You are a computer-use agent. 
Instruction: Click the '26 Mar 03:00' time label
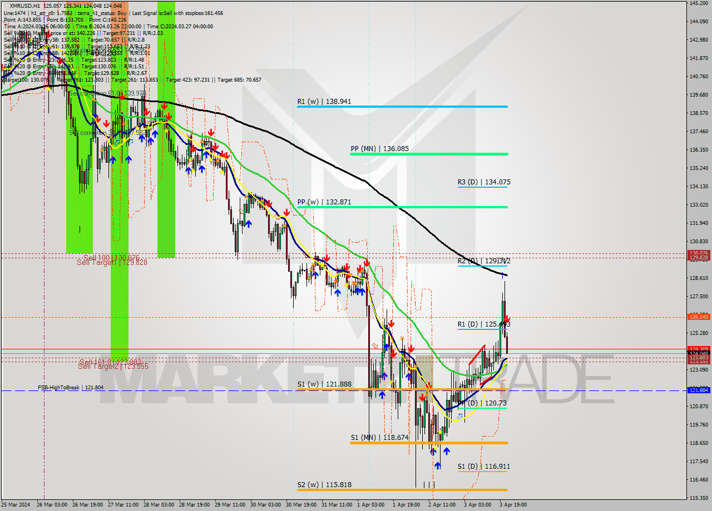point(52,505)
